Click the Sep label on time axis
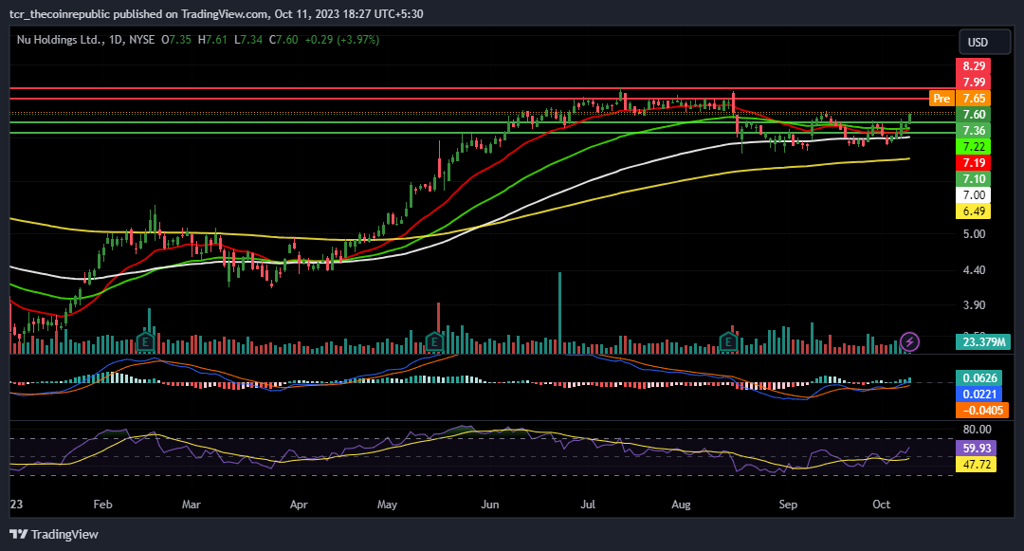The height and width of the screenshot is (551, 1024). click(x=788, y=504)
